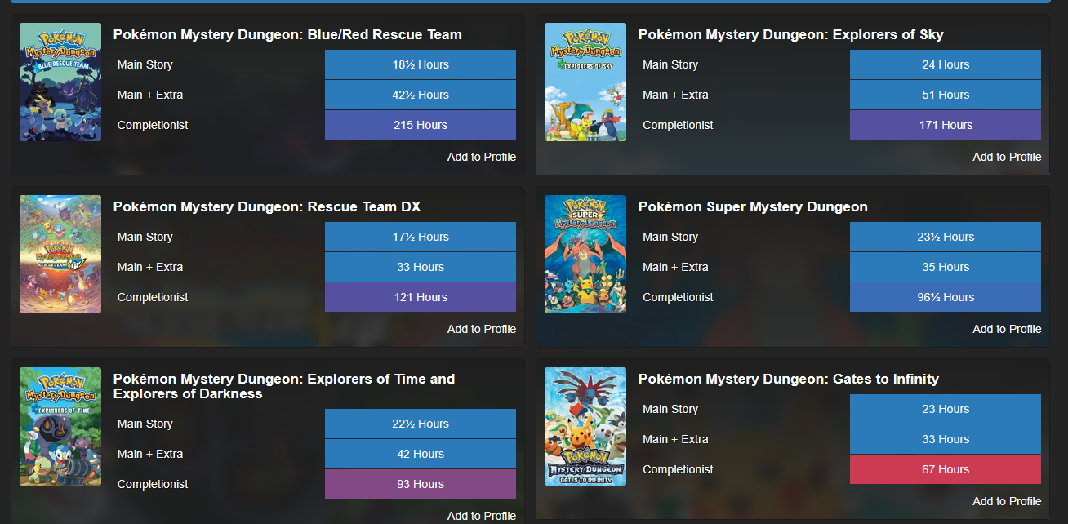
Task: Click the 35 Hours Main + Extra value
Action: tap(946, 267)
